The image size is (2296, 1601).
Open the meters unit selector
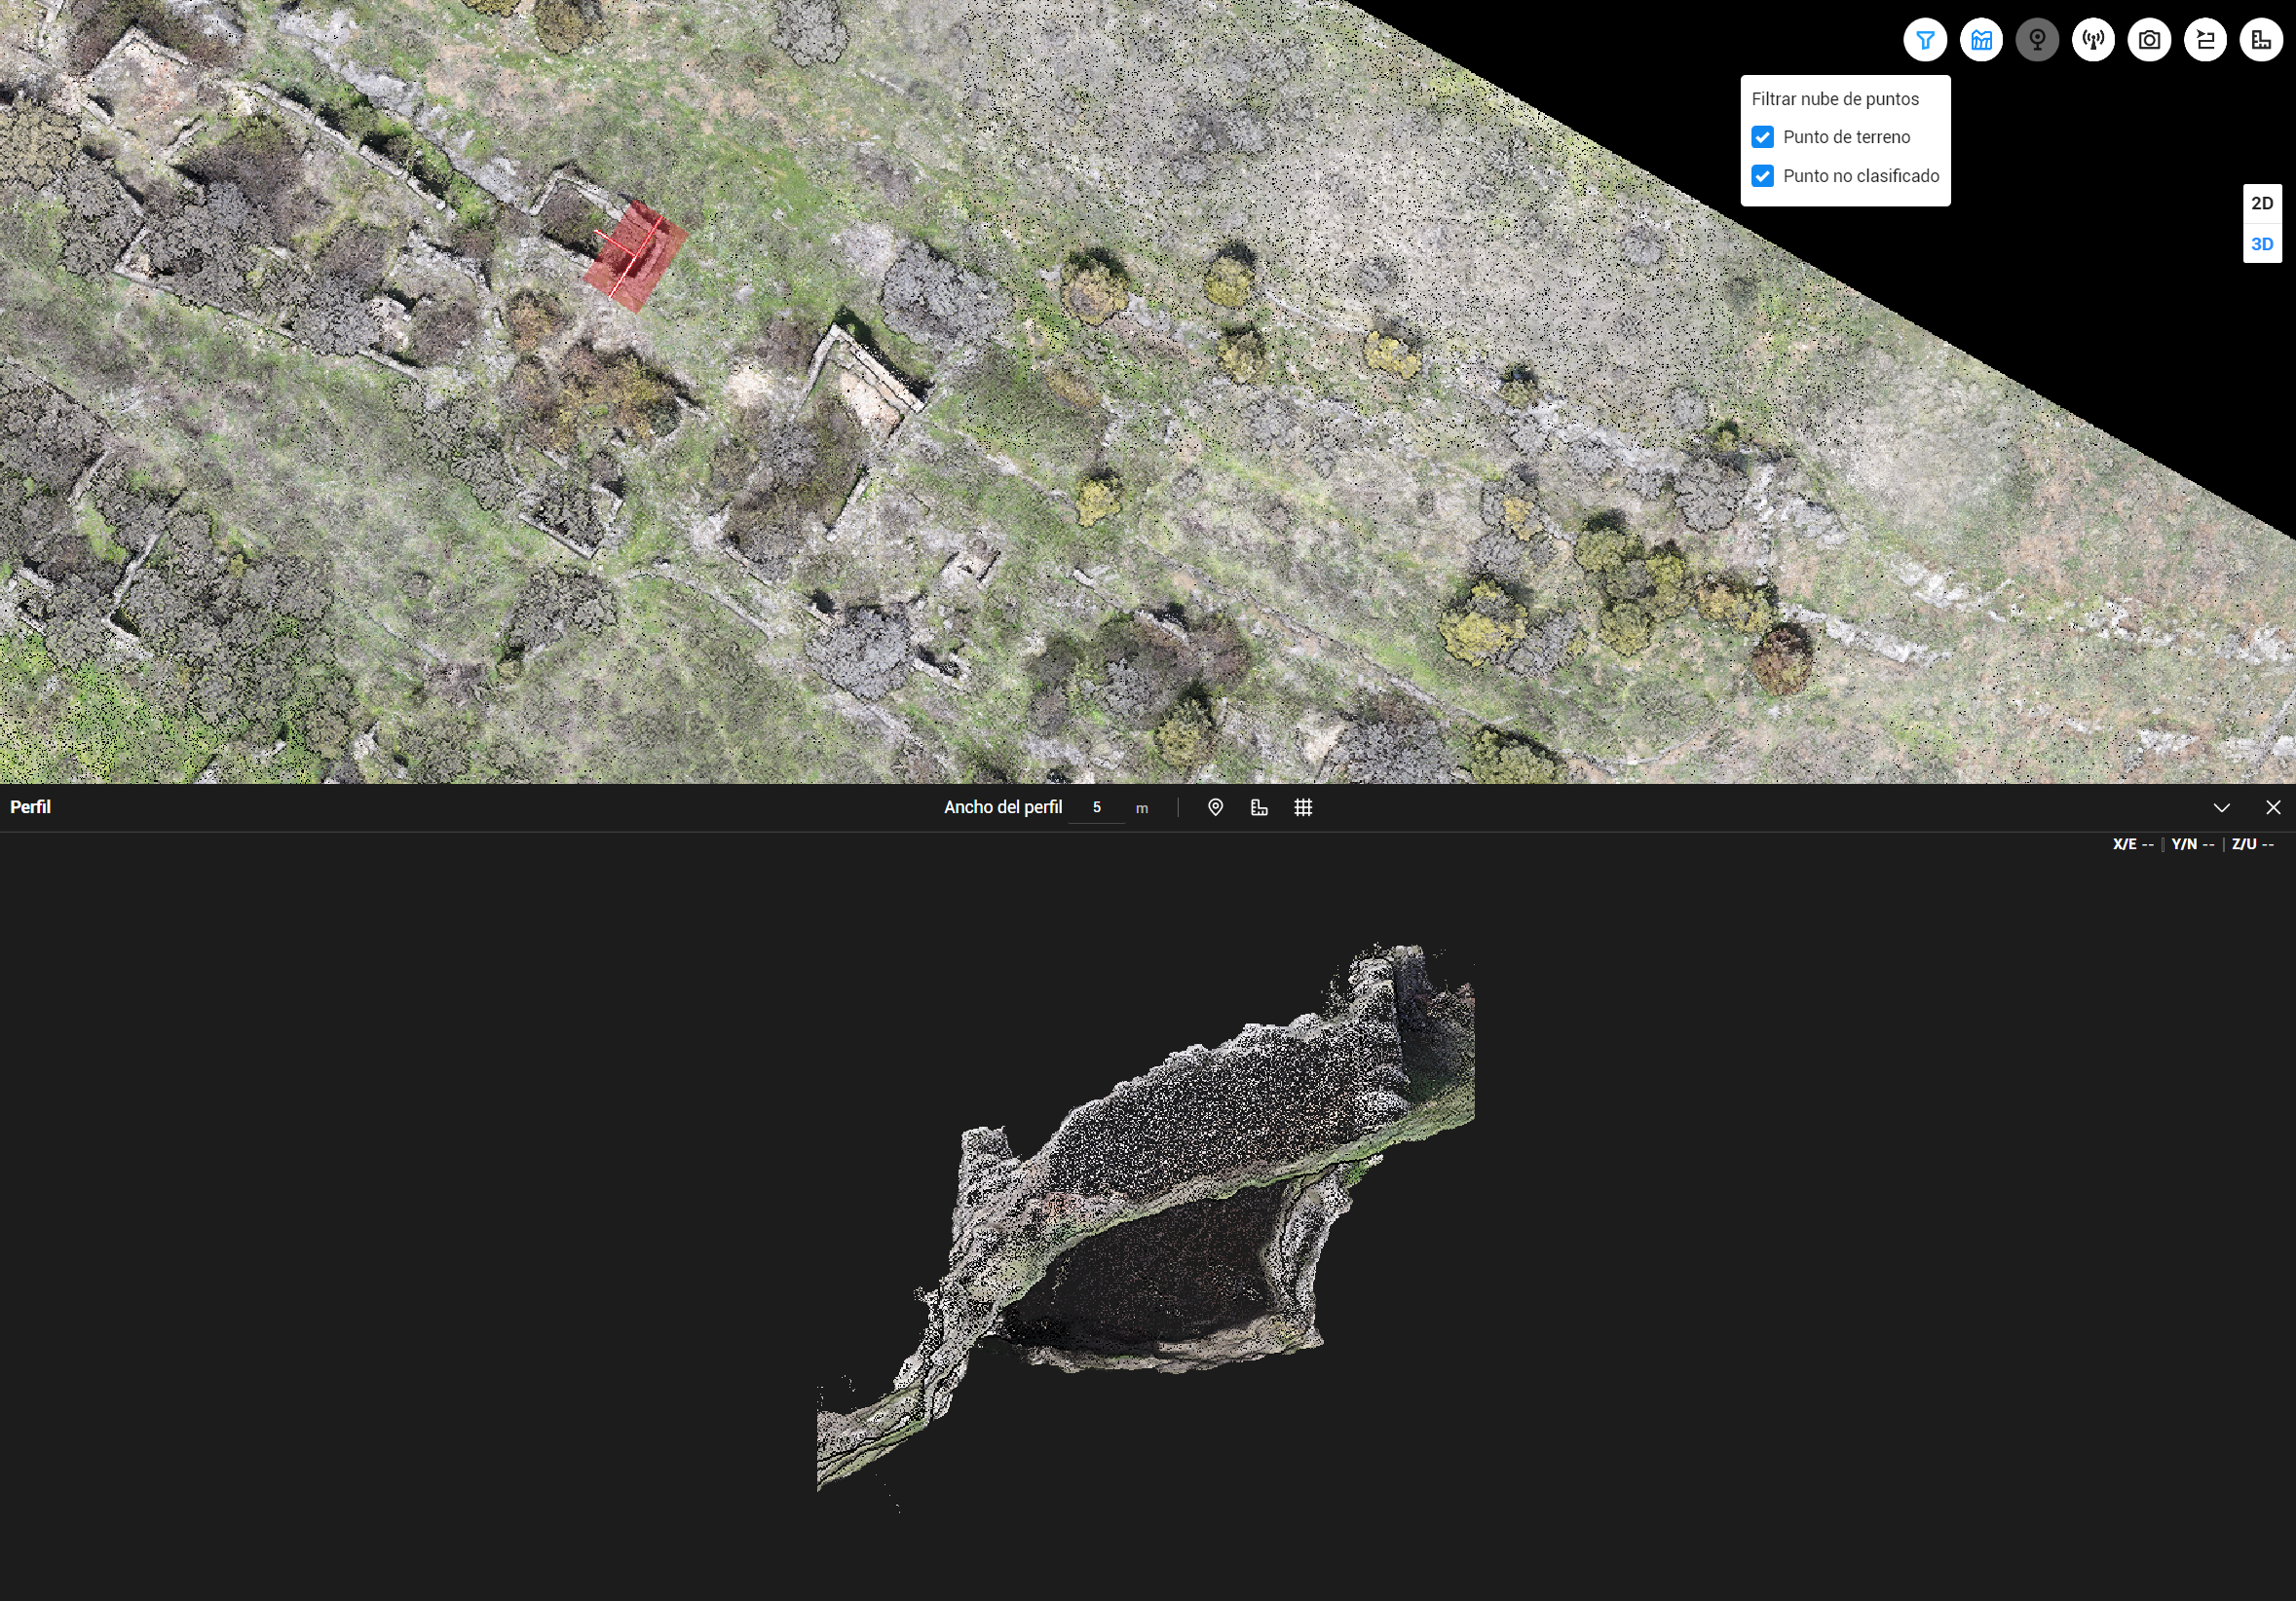[1141, 808]
